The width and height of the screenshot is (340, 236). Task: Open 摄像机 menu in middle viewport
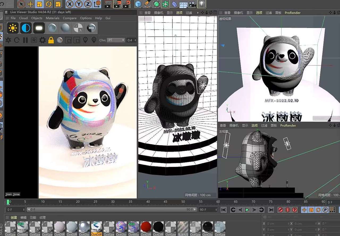[x=159, y=13]
